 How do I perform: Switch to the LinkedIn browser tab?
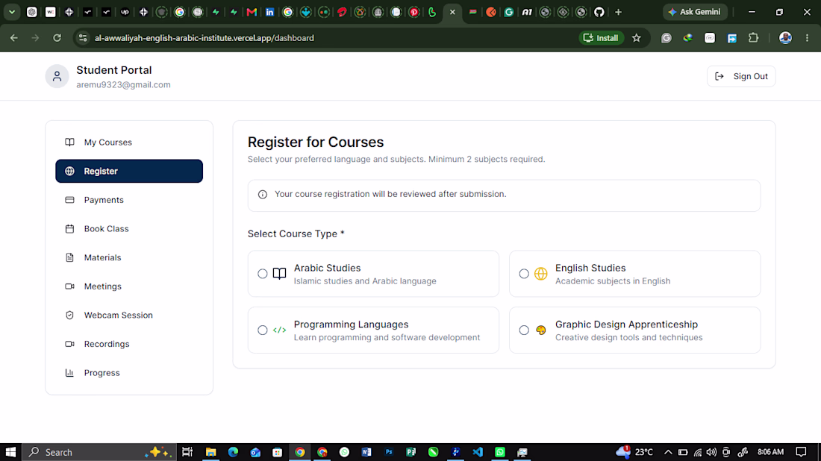269,12
